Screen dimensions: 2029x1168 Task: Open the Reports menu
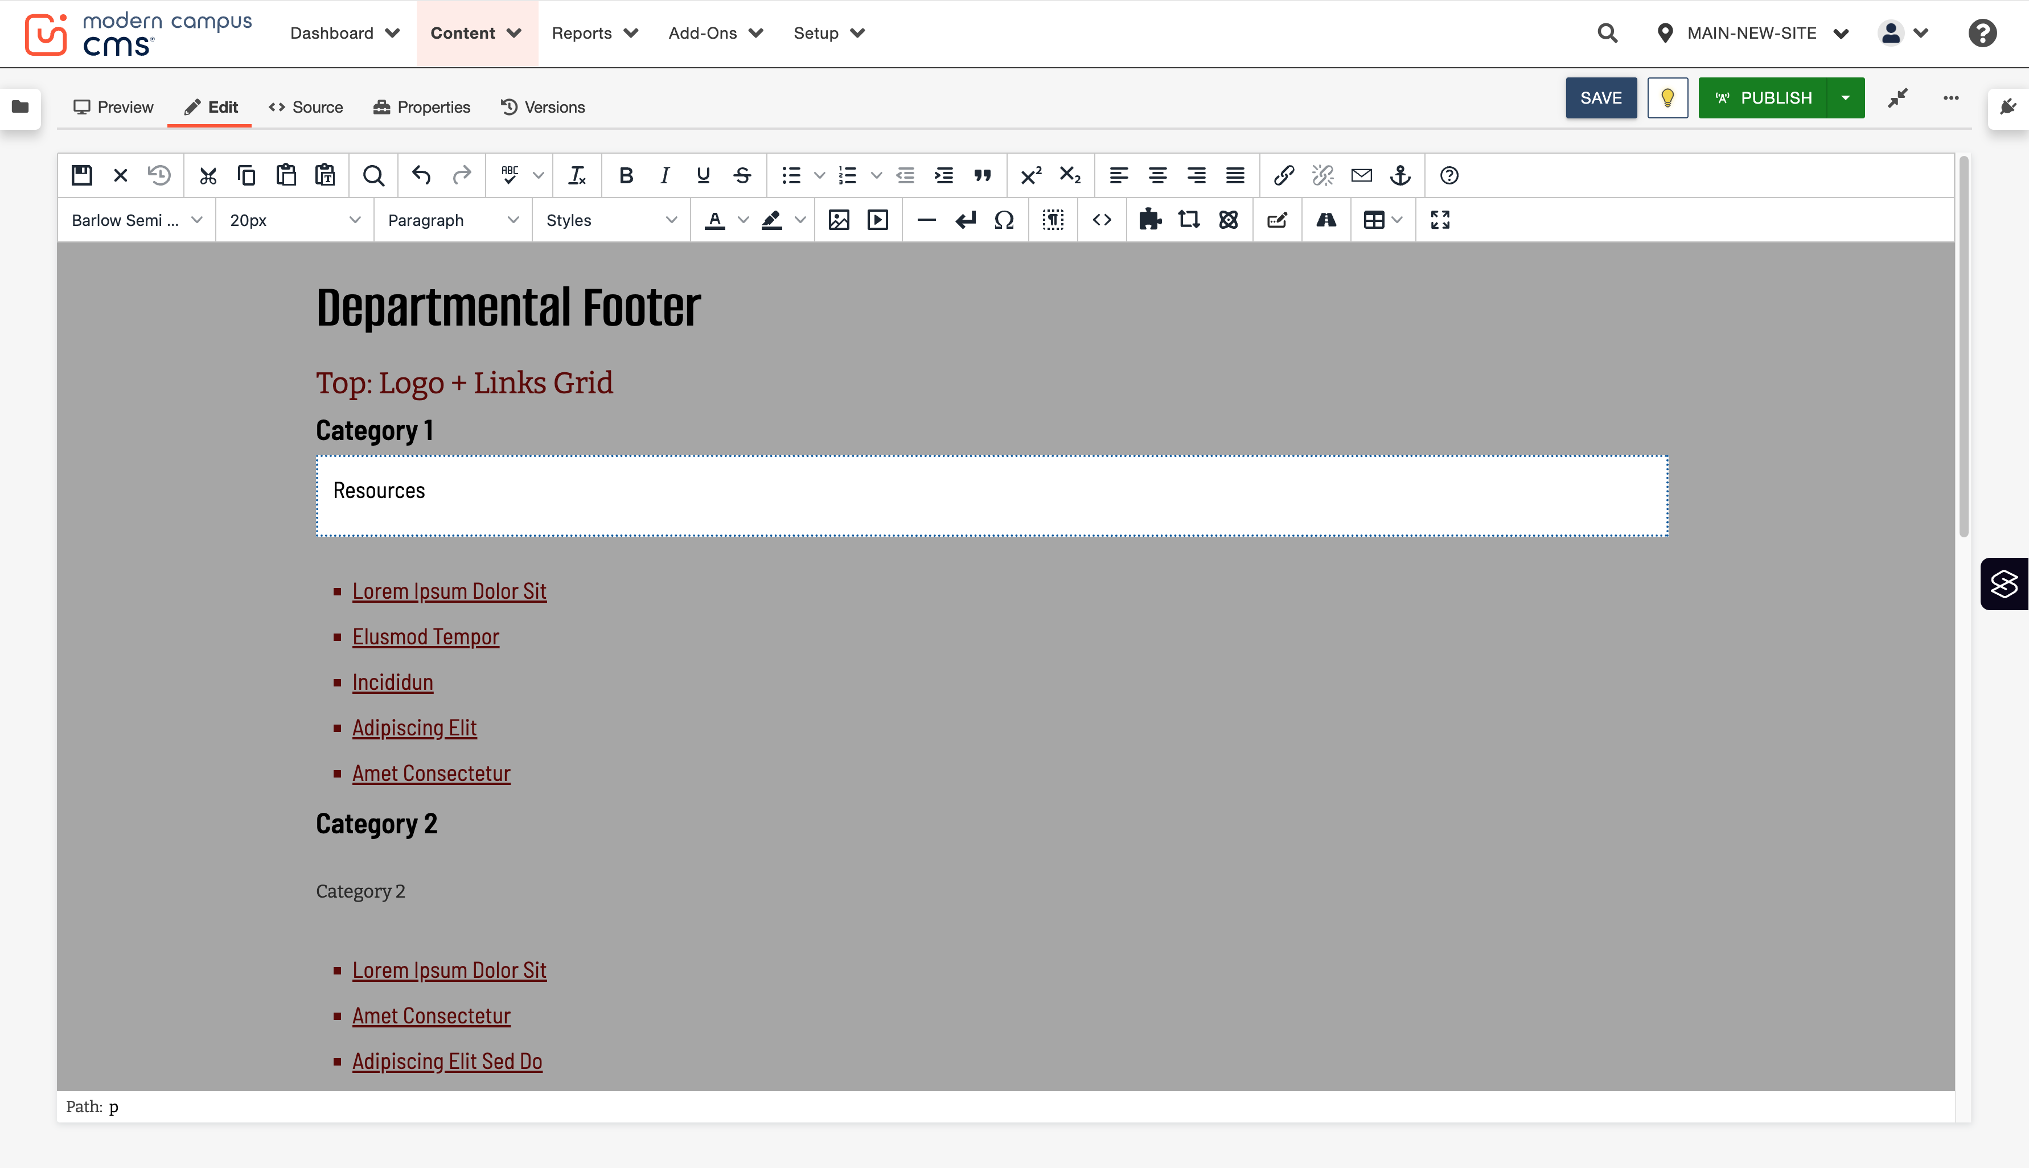click(594, 33)
